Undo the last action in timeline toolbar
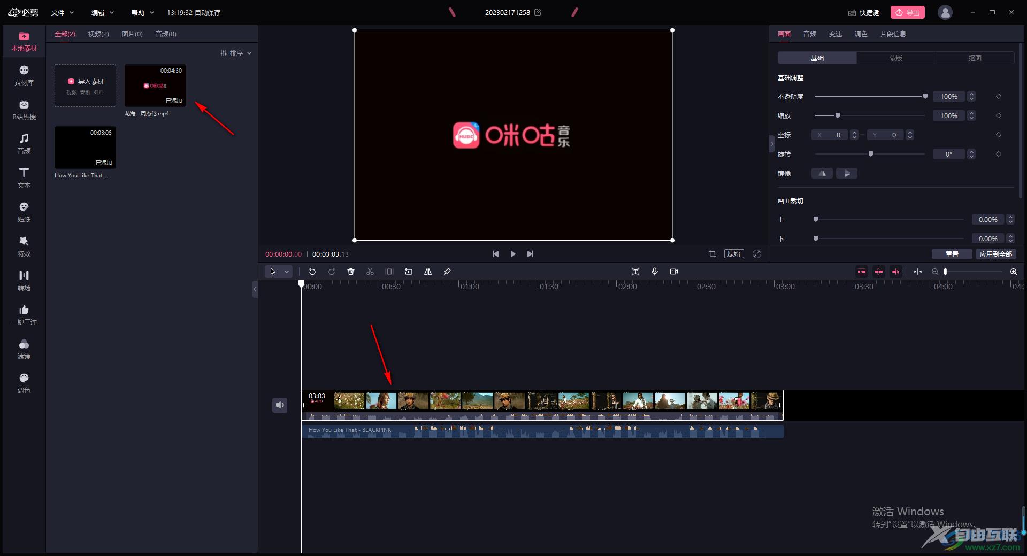This screenshot has width=1027, height=556. pyautogui.click(x=312, y=272)
